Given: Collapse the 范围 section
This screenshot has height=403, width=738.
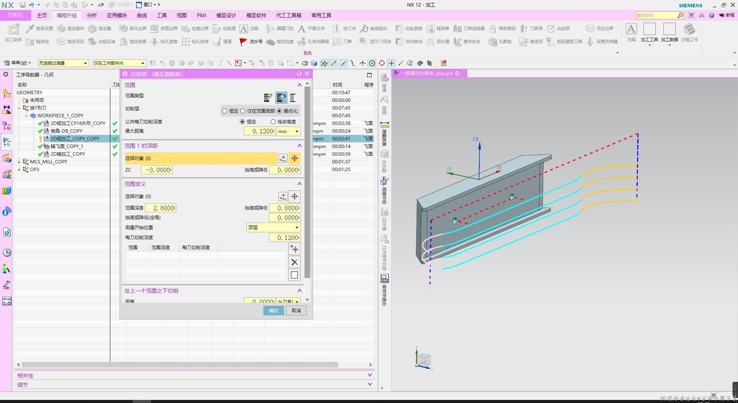Looking at the screenshot, I should click(299, 85).
